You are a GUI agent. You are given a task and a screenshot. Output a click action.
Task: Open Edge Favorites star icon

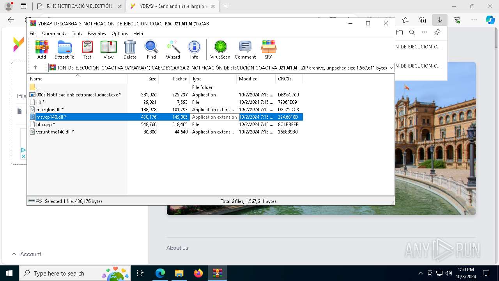tap(405, 20)
